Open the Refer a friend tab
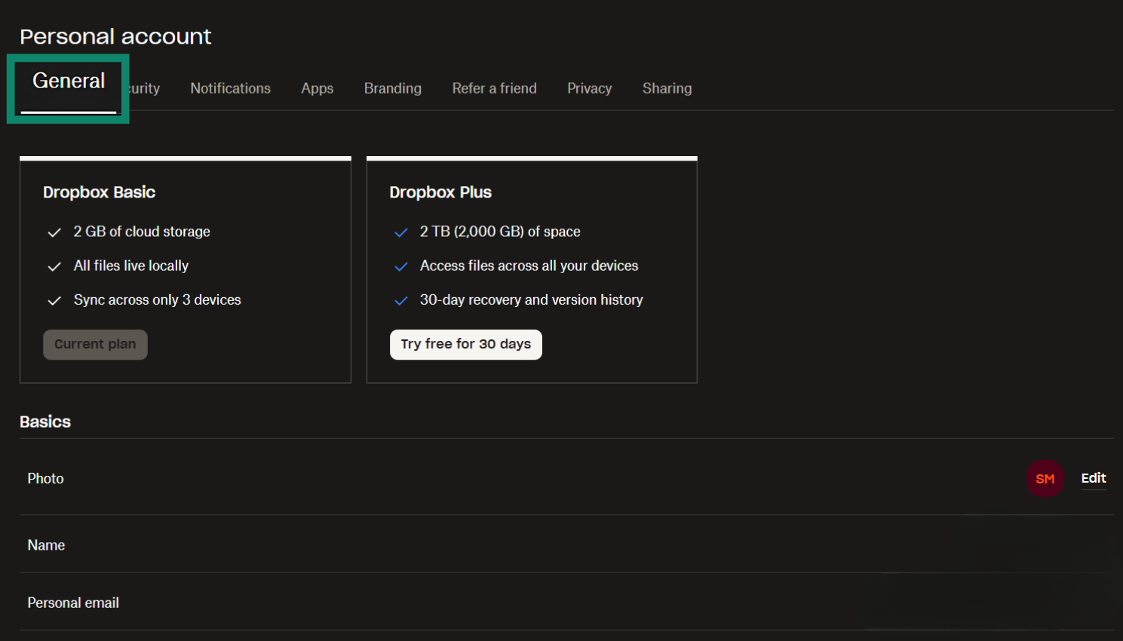The width and height of the screenshot is (1123, 641). pyautogui.click(x=494, y=88)
